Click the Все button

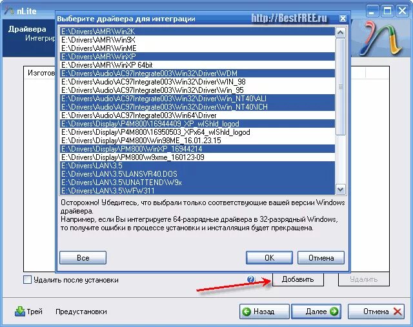click(x=83, y=257)
